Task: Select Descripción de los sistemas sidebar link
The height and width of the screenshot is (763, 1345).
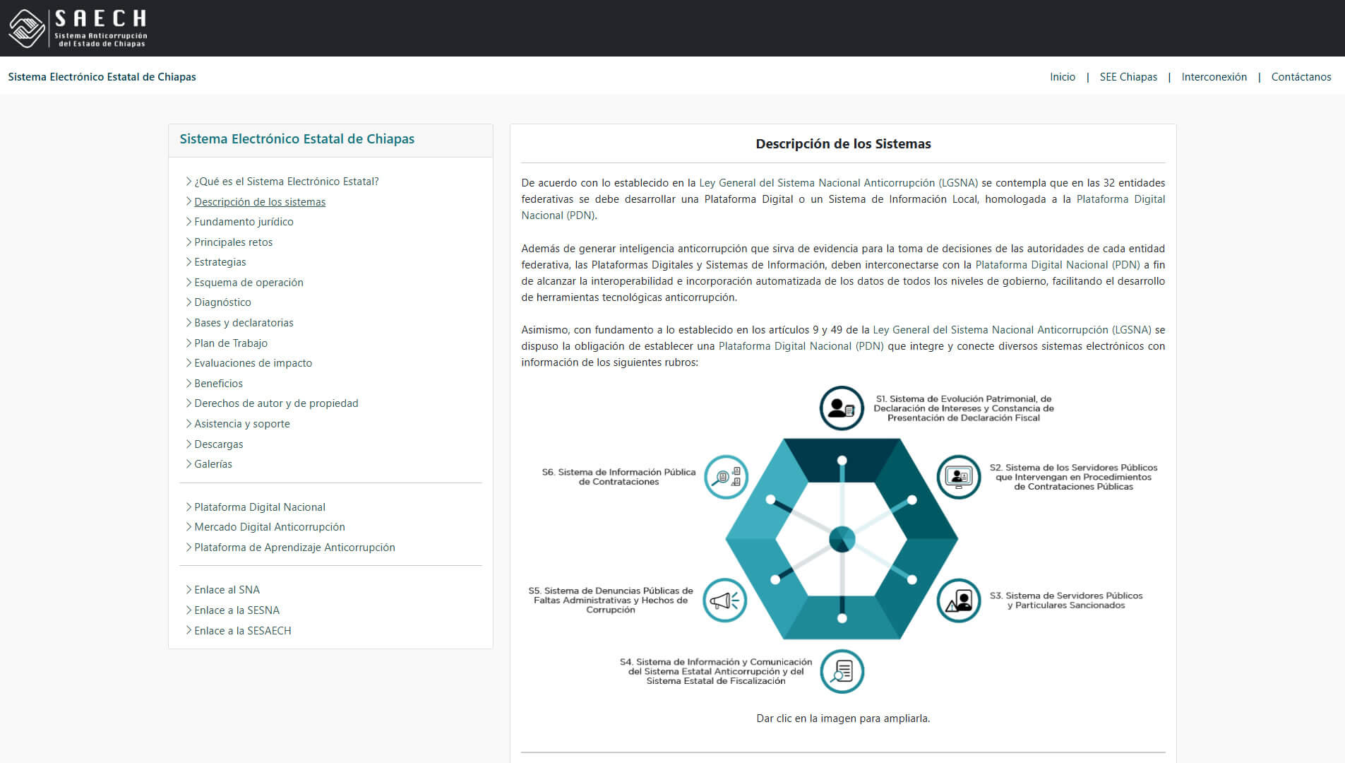Action: tap(260, 202)
